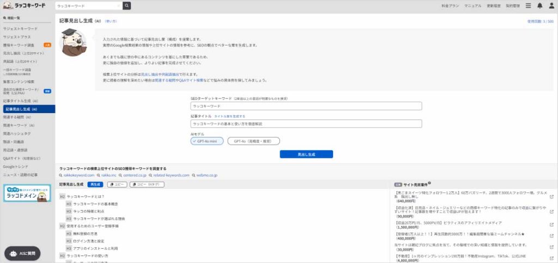The height and width of the screenshot is (263, 558).
Task: Open ニュース・話題の記事 in the sidebar
Action: pyautogui.click(x=20, y=174)
